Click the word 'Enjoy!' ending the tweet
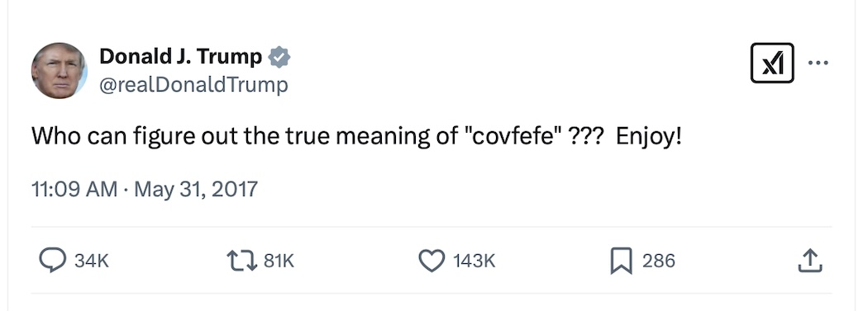Screen dimensions: 863x311 point(648,137)
